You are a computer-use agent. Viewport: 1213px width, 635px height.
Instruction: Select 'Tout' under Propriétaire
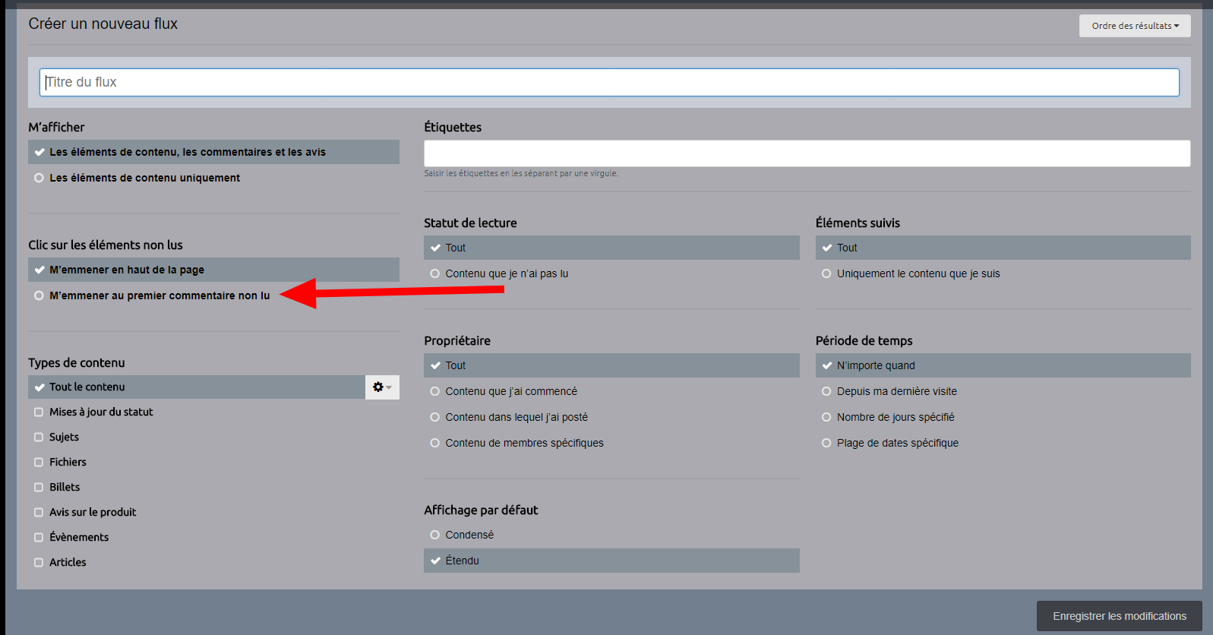(611, 365)
